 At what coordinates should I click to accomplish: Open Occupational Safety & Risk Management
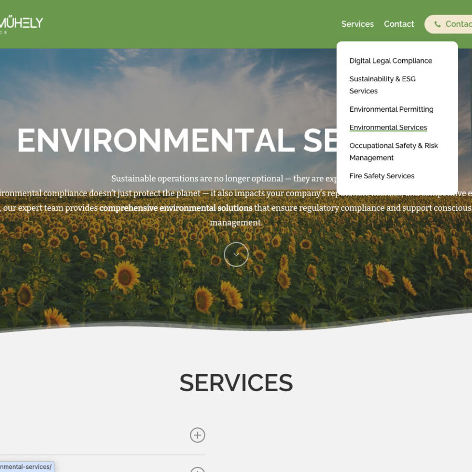click(x=393, y=152)
